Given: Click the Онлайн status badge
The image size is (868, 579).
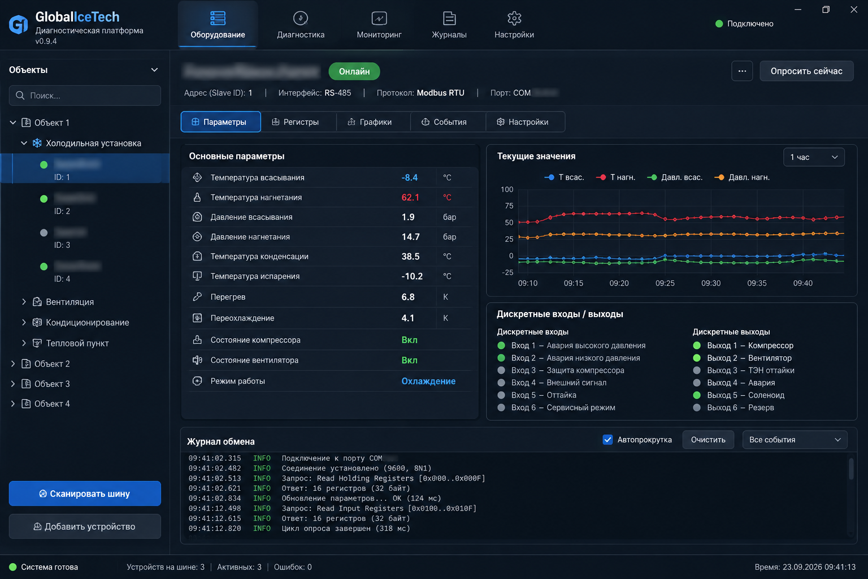Looking at the screenshot, I should (354, 71).
